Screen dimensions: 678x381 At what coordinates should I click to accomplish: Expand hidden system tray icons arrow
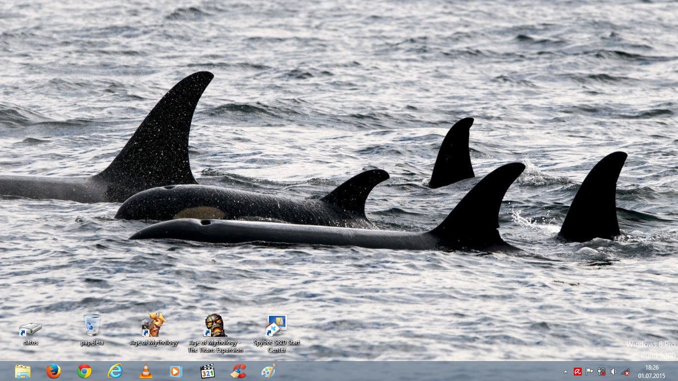pyautogui.click(x=565, y=372)
